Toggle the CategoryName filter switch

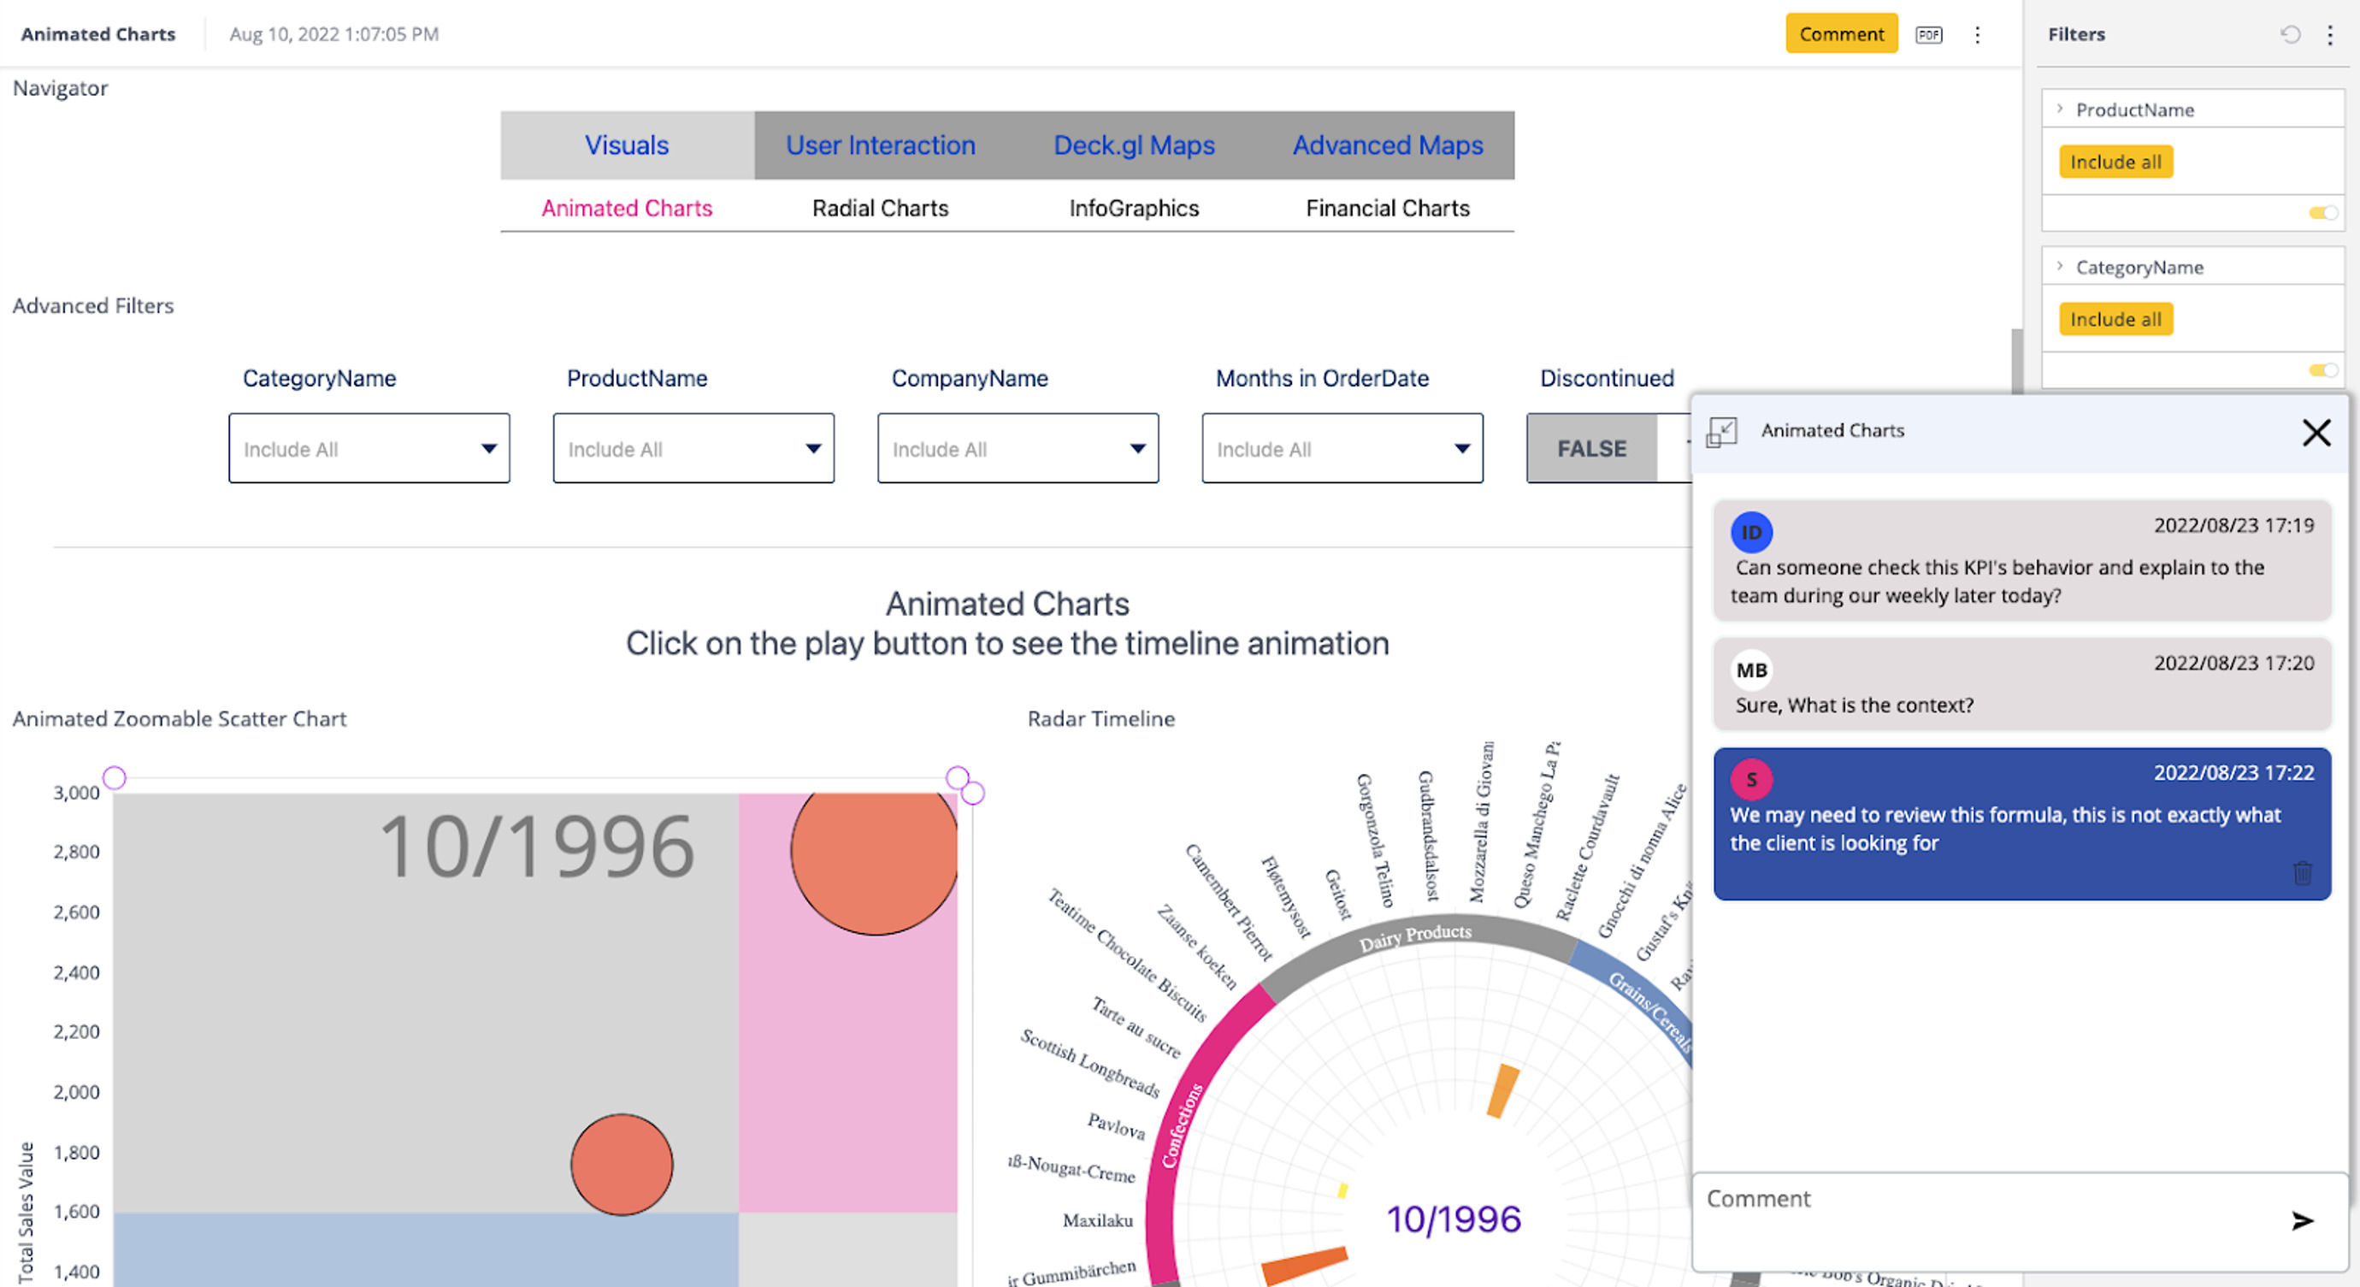2322,370
